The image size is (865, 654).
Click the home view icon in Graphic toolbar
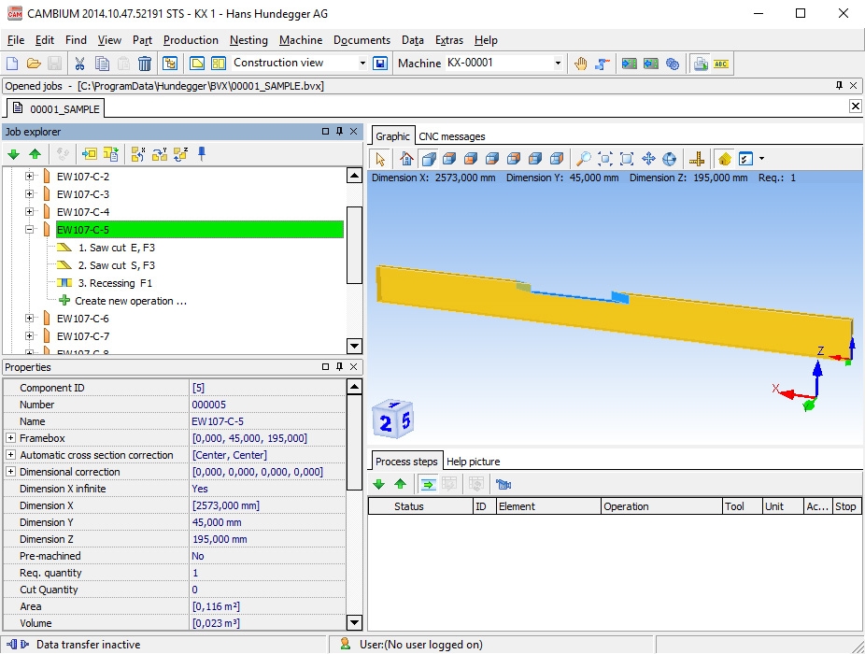(x=406, y=159)
